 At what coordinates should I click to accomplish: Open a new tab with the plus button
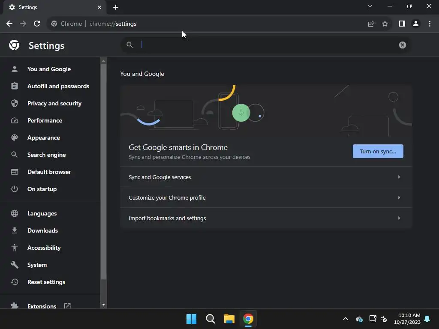(x=116, y=7)
